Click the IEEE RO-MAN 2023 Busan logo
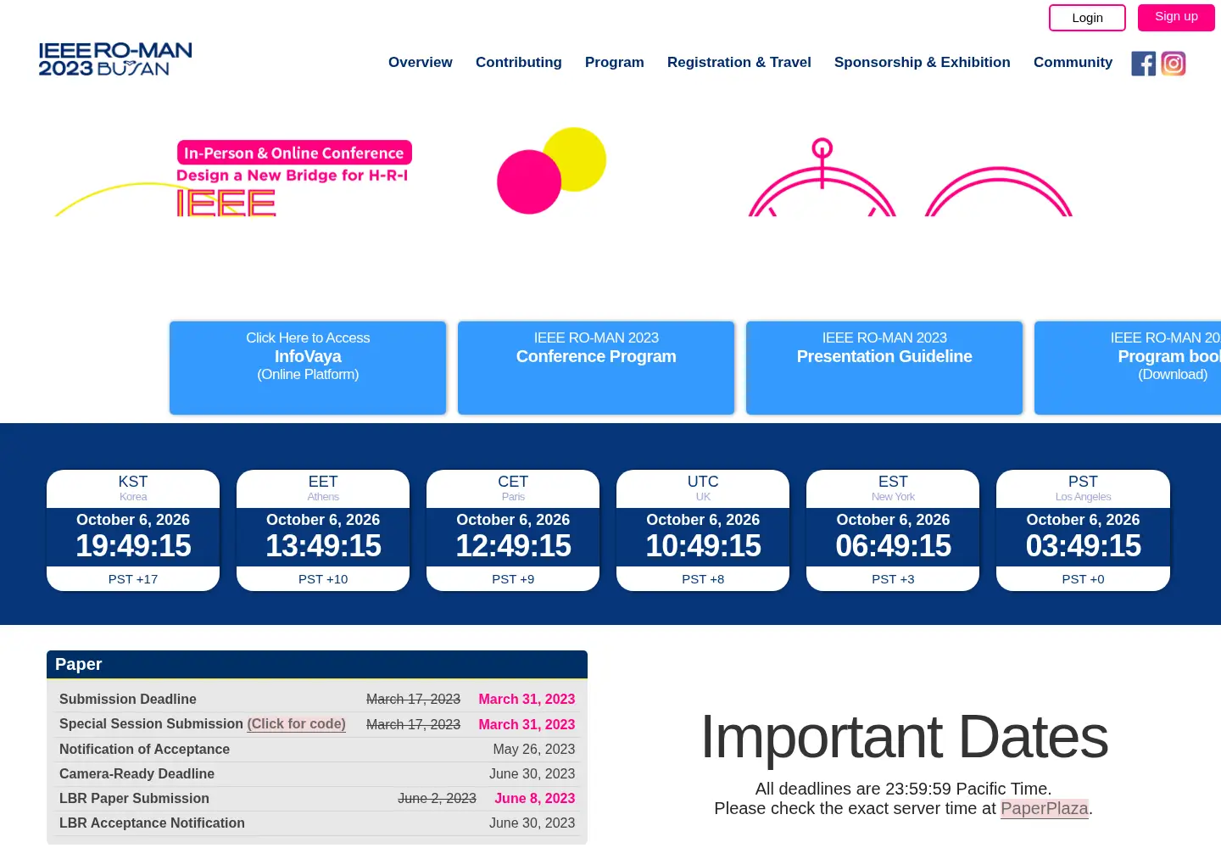 (x=115, y=59)
